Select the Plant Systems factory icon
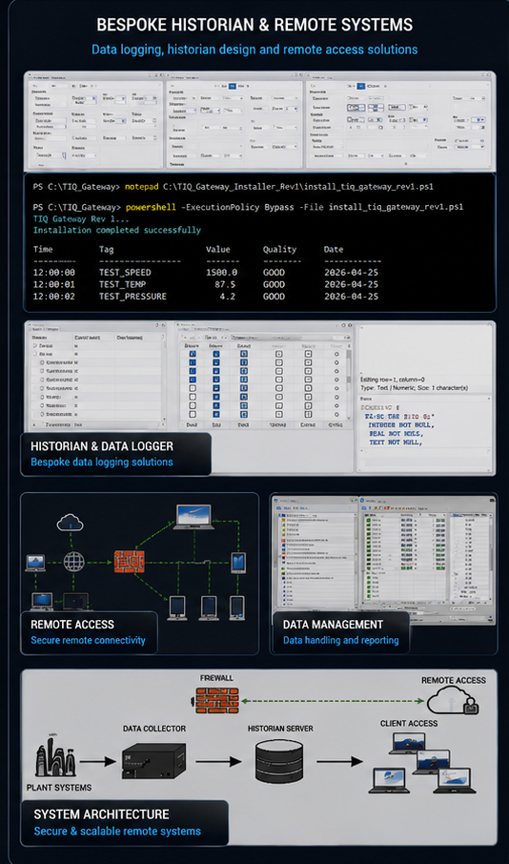 click(55, 757)
